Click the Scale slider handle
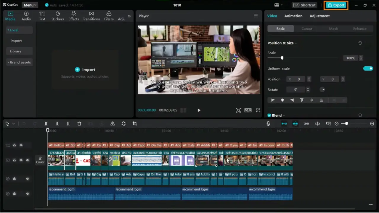The width and height of the screenshot is (379, 213). pyautogui.click(x=282, y=58)
